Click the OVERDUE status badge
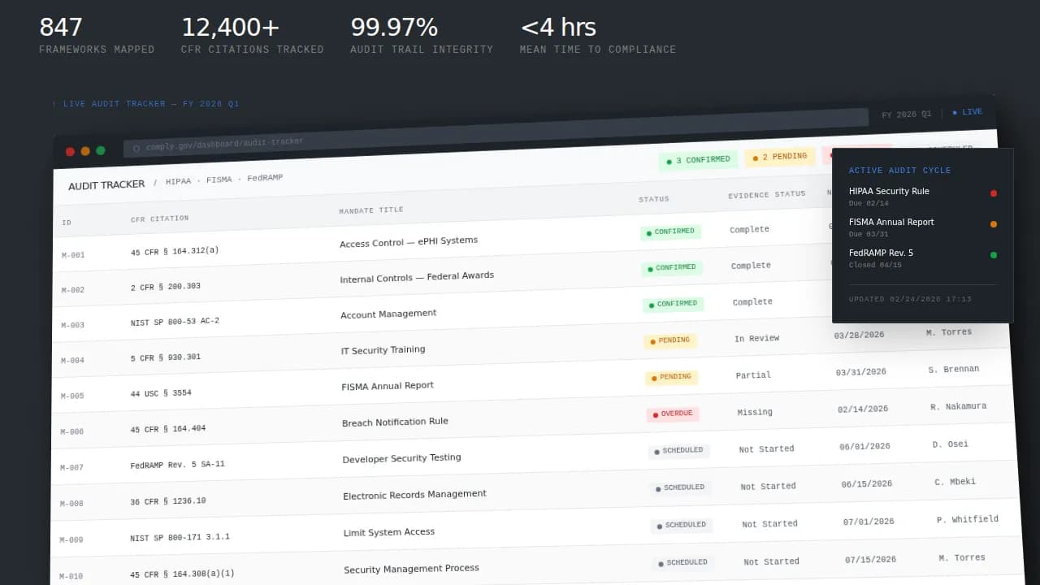Screen dimensions: 1040x585 [673, 414]
